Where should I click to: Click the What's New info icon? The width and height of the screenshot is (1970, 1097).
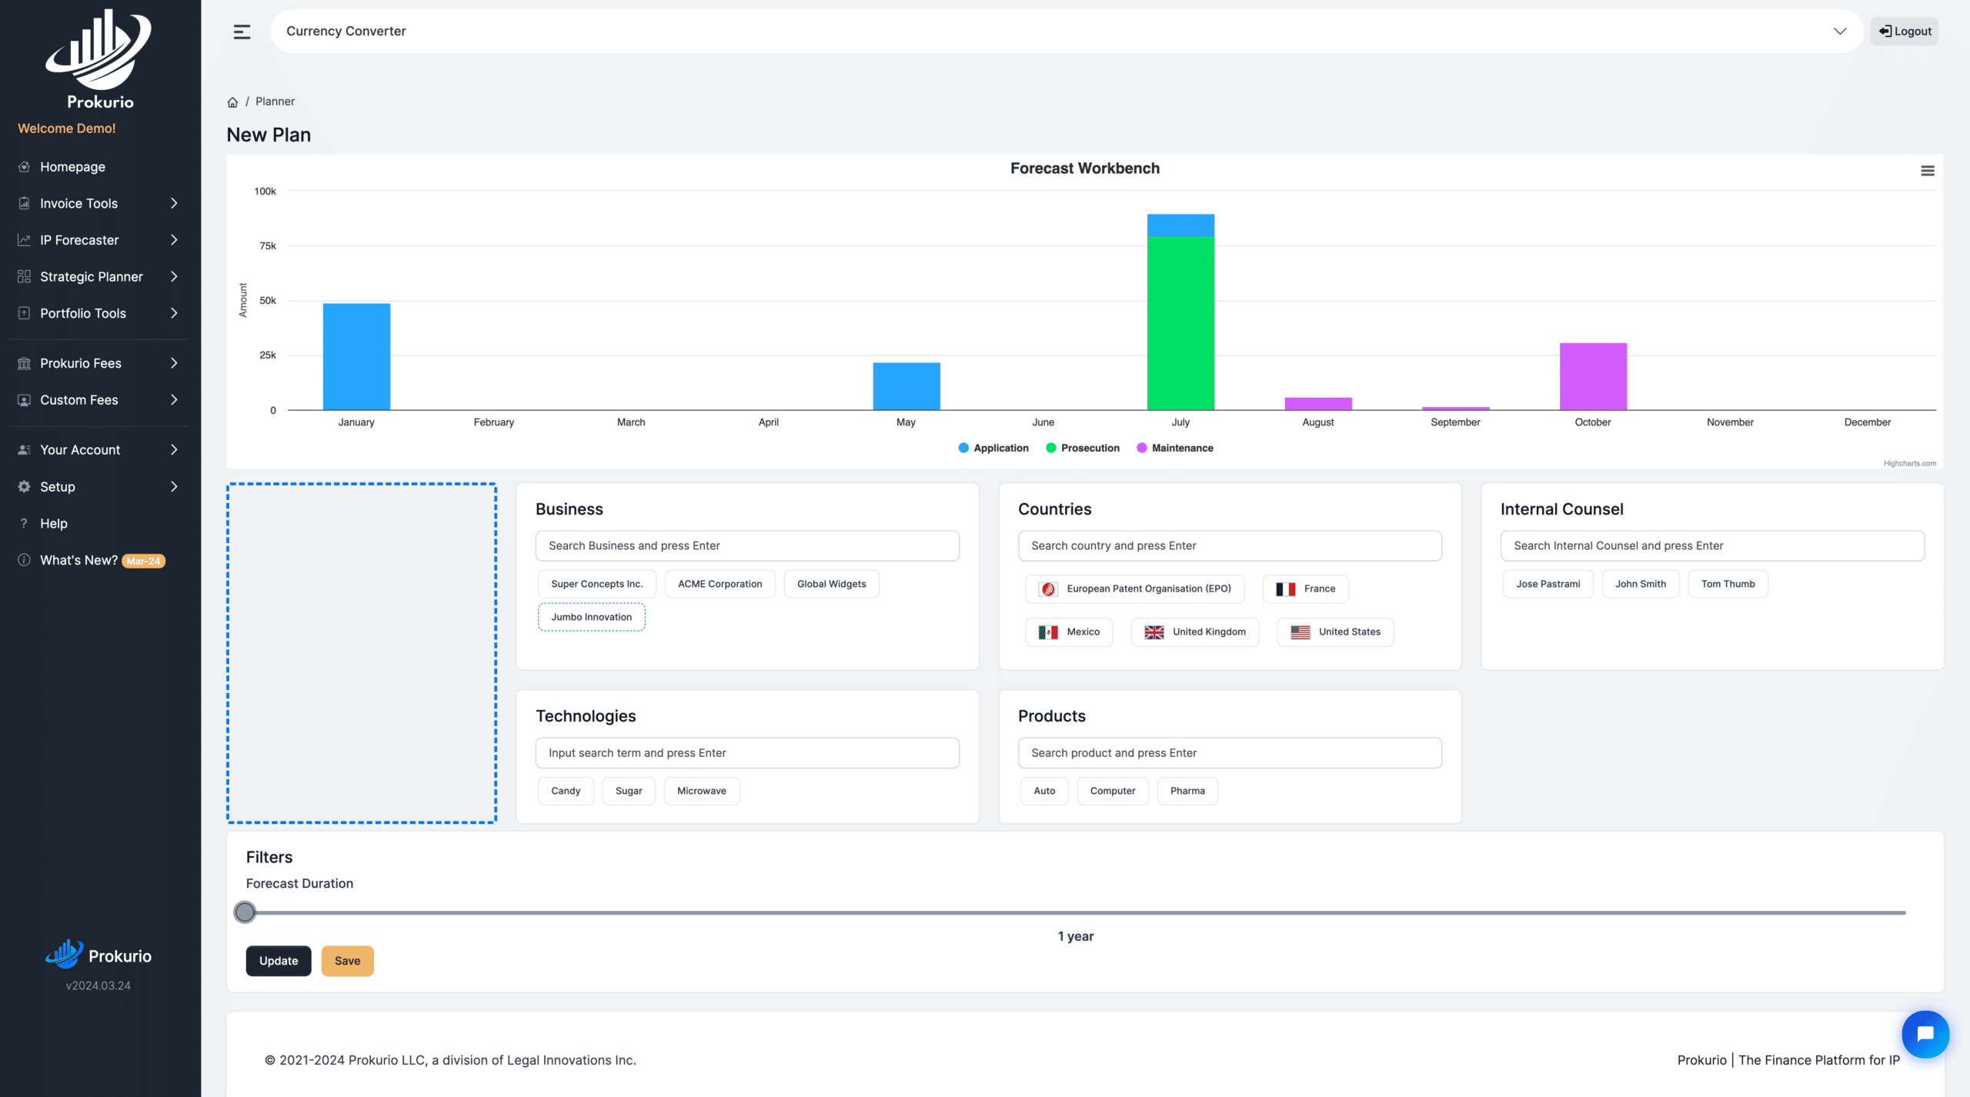[x=24, y=560]
